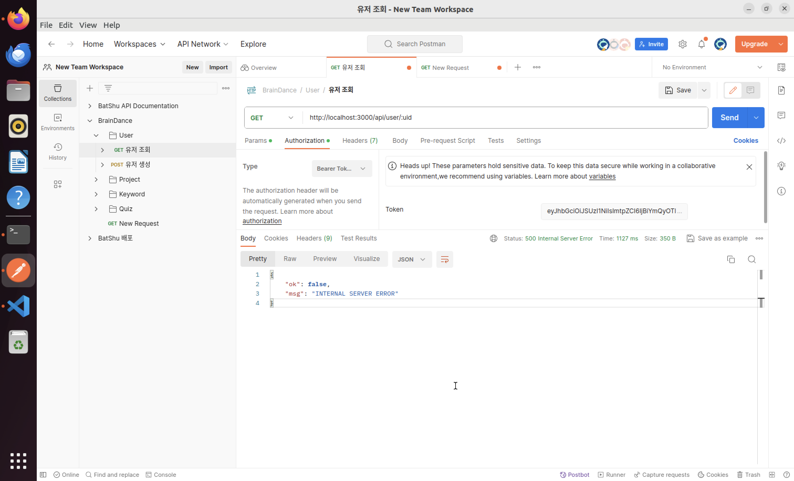
Task: Switch to edit mode pencil toggle
Action: (x=733, y=90)
